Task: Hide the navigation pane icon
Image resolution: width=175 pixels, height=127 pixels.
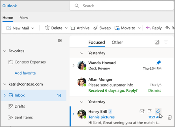Action: [x=60, y=40]
